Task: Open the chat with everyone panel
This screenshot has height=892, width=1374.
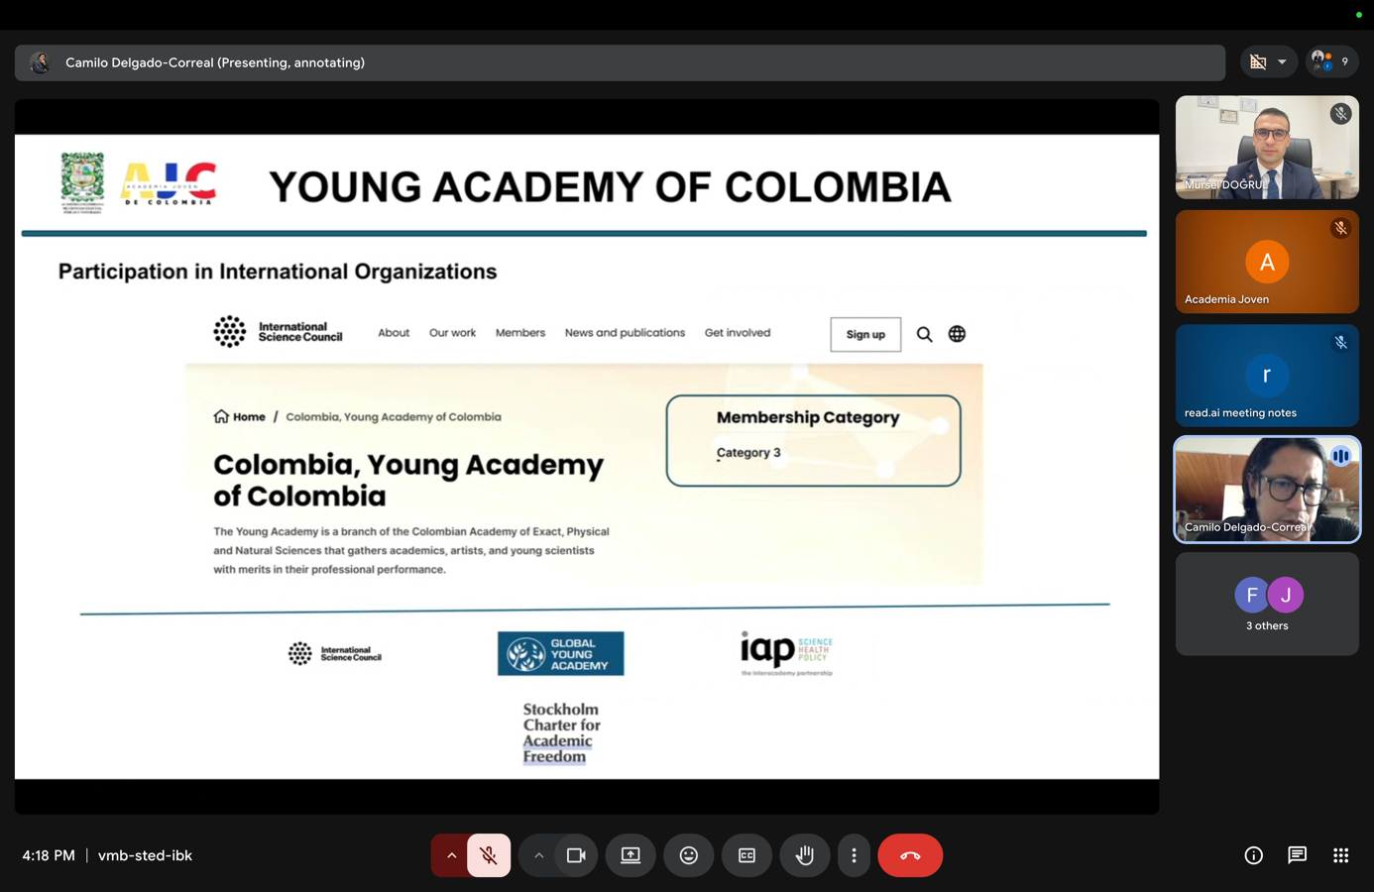Action: click(1297, 855)
